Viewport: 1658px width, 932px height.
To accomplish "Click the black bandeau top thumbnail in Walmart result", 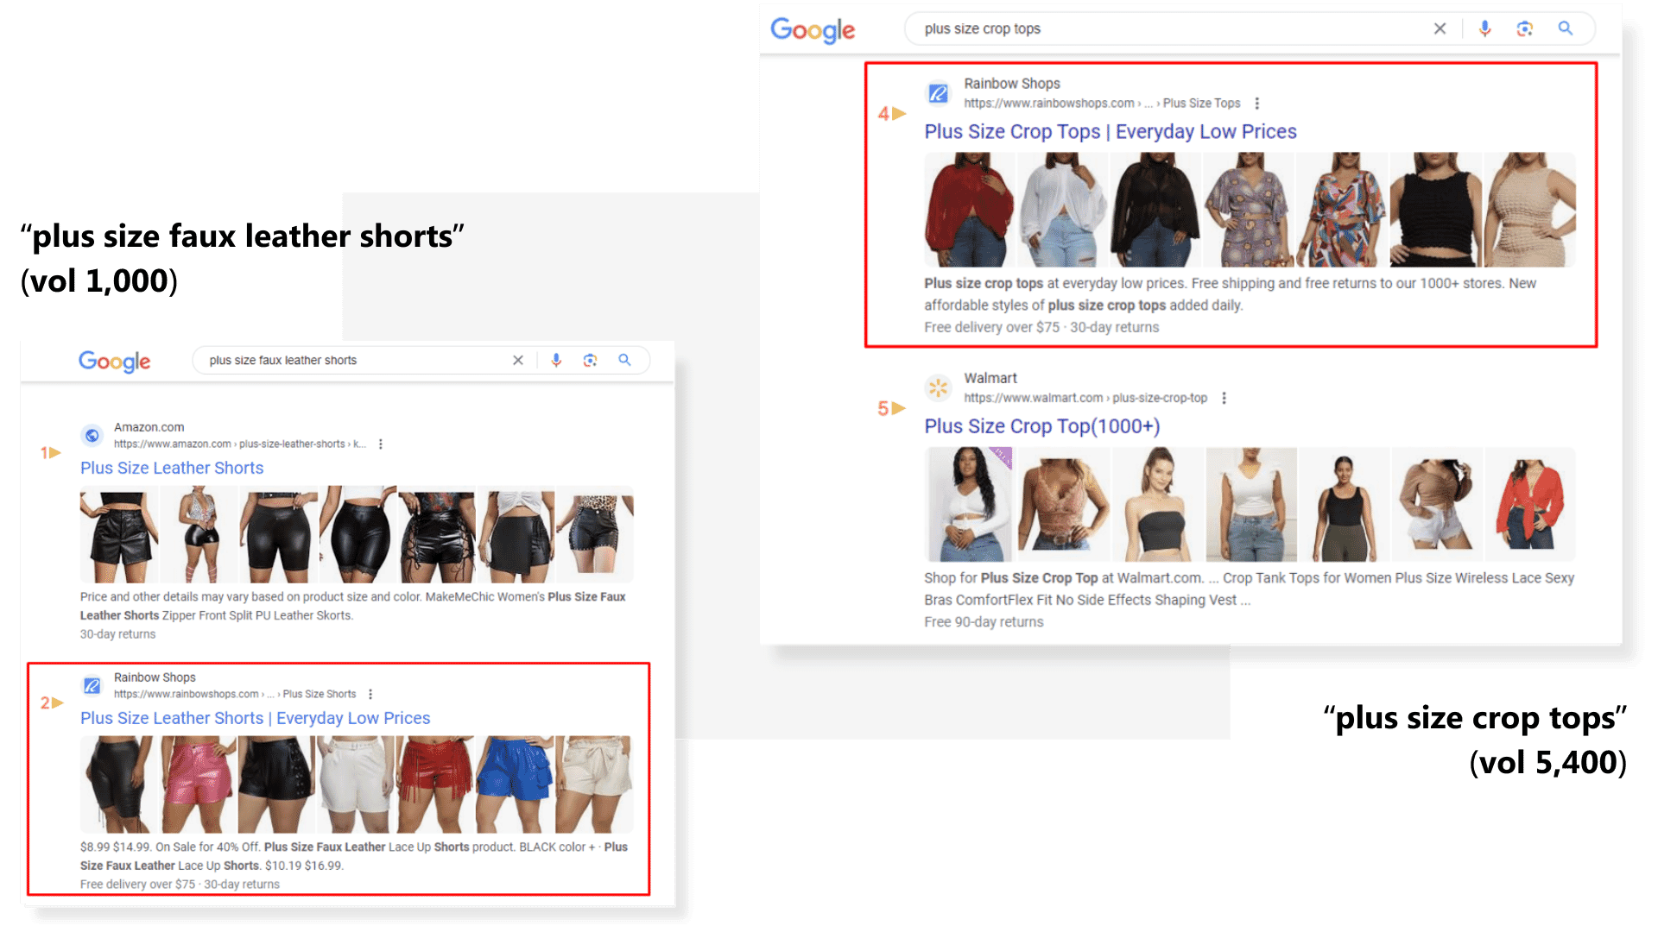I will [1158, 504].
